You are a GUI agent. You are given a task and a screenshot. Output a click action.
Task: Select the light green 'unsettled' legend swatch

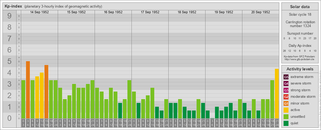286,116
